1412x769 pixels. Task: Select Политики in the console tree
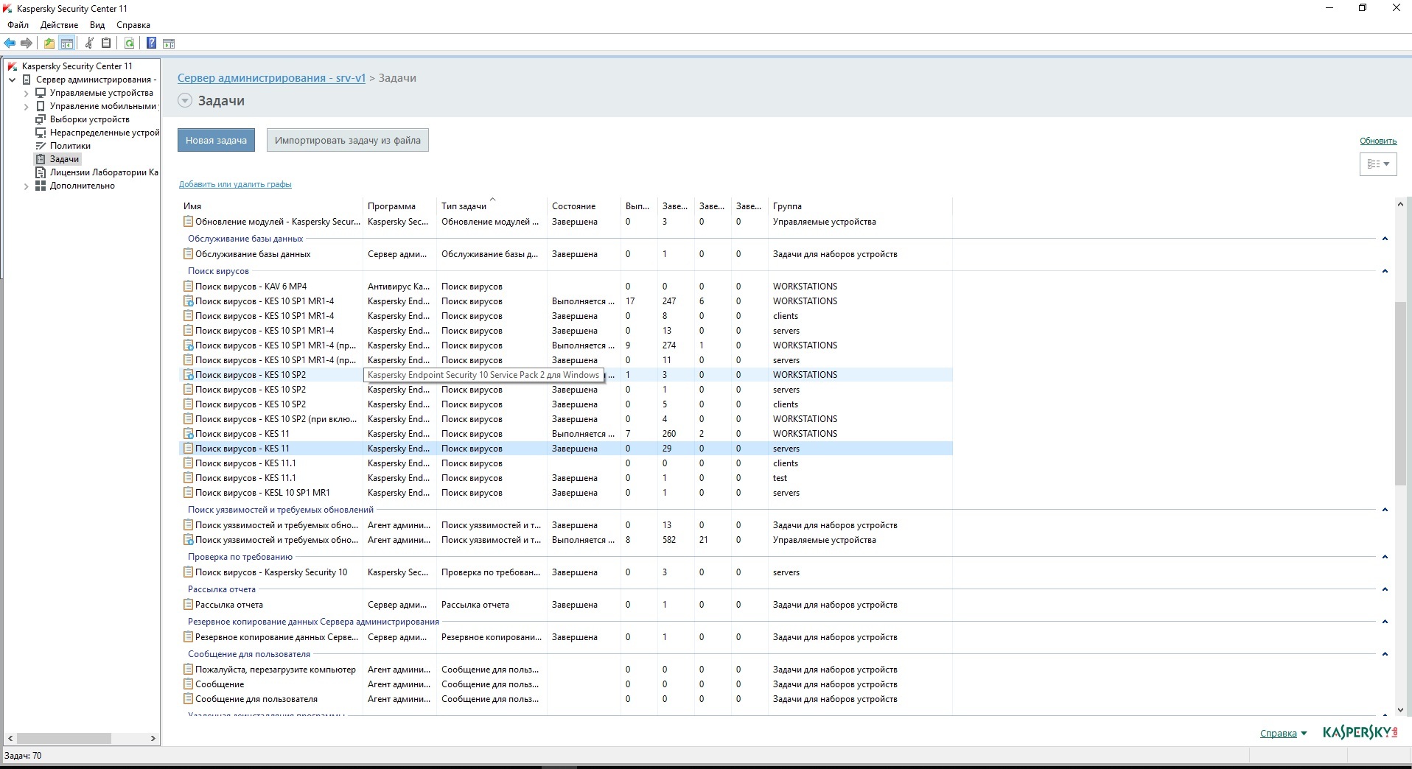click(x=70, y=146)
